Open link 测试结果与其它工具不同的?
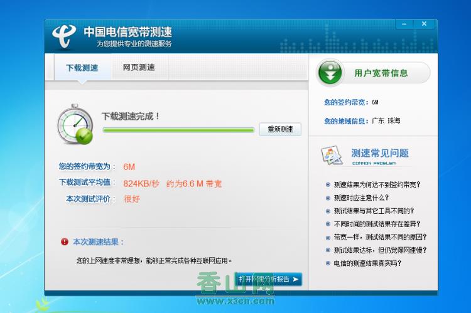 click(374, 211)
